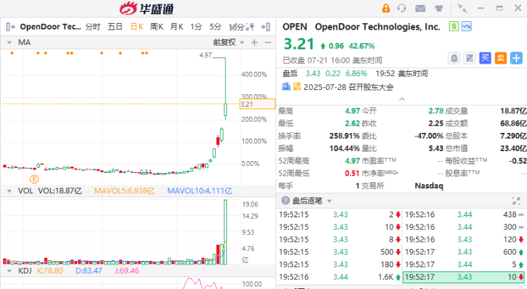
Task: Click the D:83.47 KDJ value
Action: pyautogui.click(x=89, y=271)
